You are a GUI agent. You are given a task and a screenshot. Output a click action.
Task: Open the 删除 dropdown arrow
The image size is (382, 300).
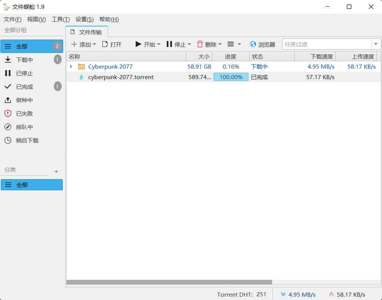pyautogui.click(x=220, y=44)
